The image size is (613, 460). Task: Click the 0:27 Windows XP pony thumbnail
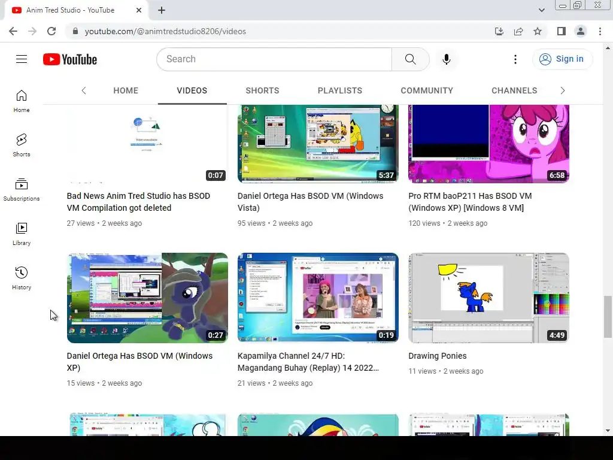[x=147, y=298]
